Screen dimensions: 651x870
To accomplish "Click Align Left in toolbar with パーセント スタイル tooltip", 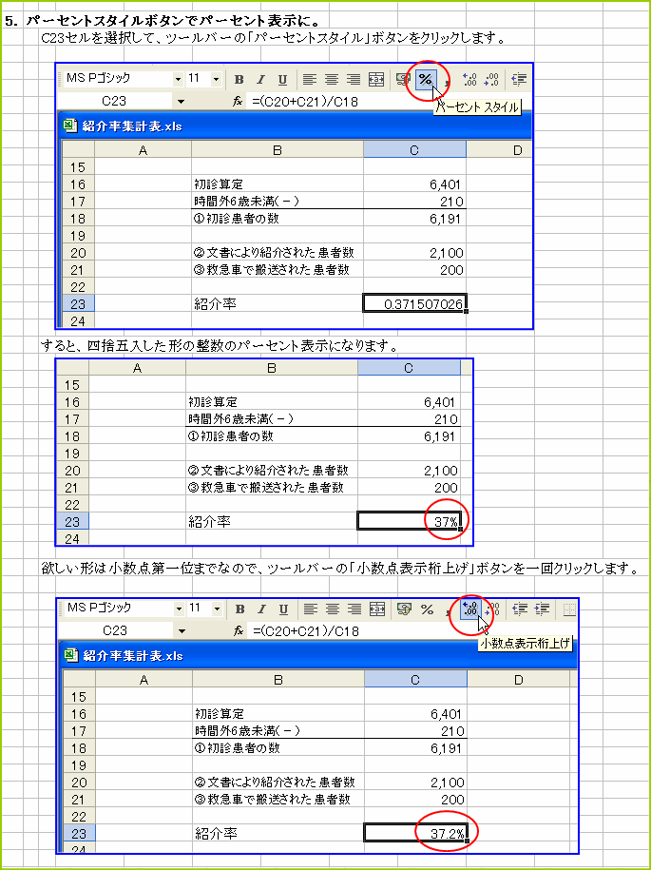I will click(310, 80).
